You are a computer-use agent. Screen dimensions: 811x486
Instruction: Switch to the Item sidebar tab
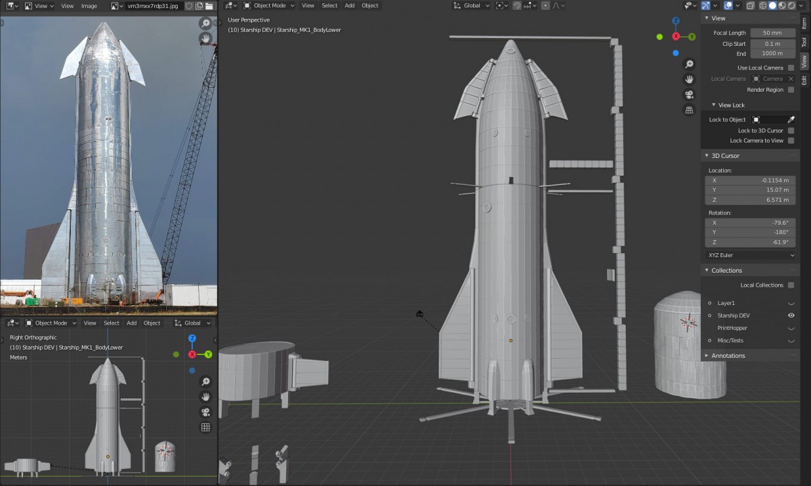[804, 22]
